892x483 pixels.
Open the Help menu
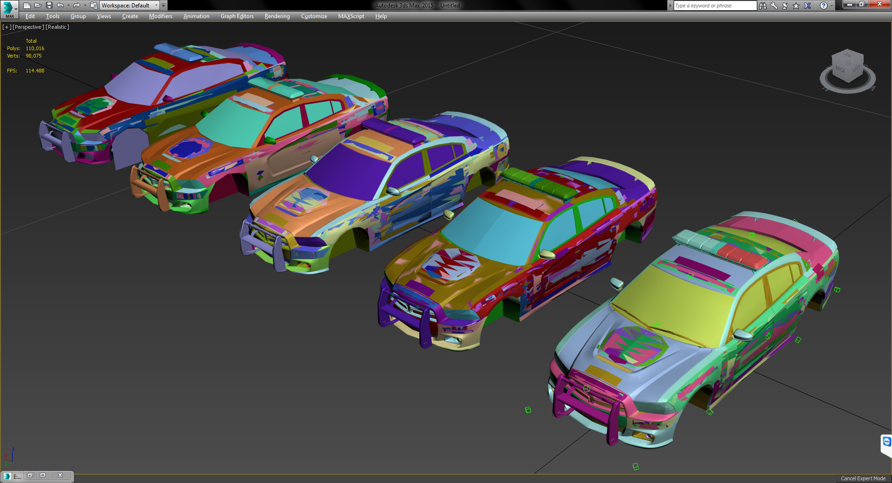point(381,16)
